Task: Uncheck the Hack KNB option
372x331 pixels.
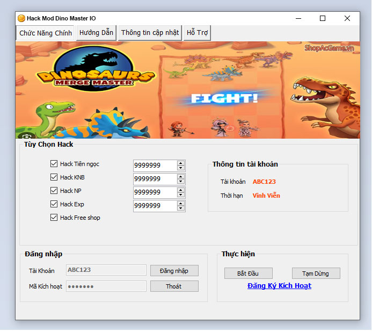Action: click(x=54, y=177)
